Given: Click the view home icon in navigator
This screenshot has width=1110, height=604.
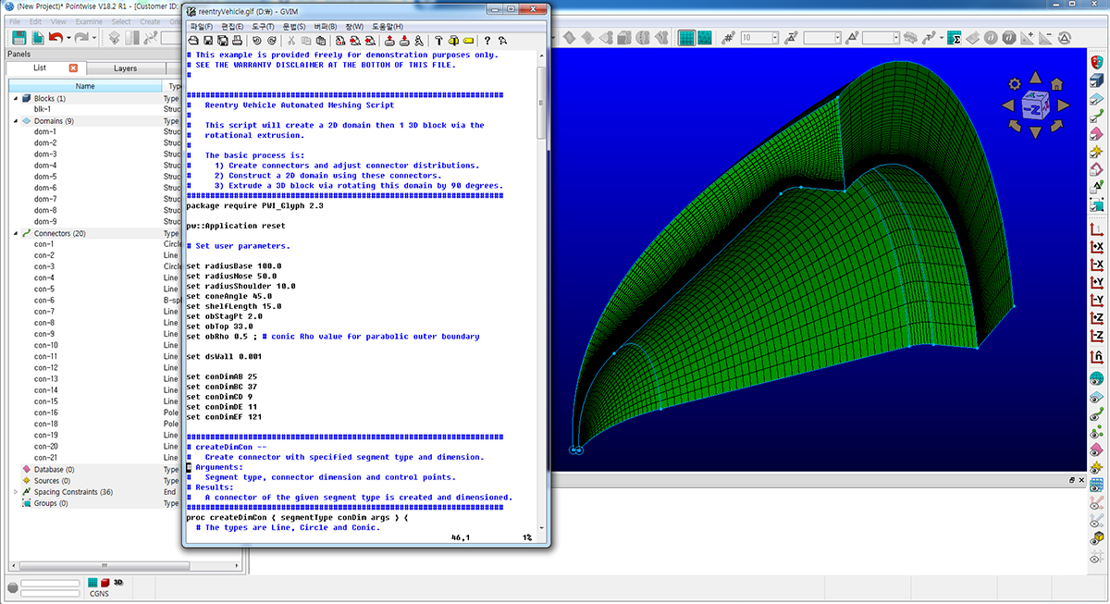Looking at the screenshot, I should click(x=1056, y=84).
